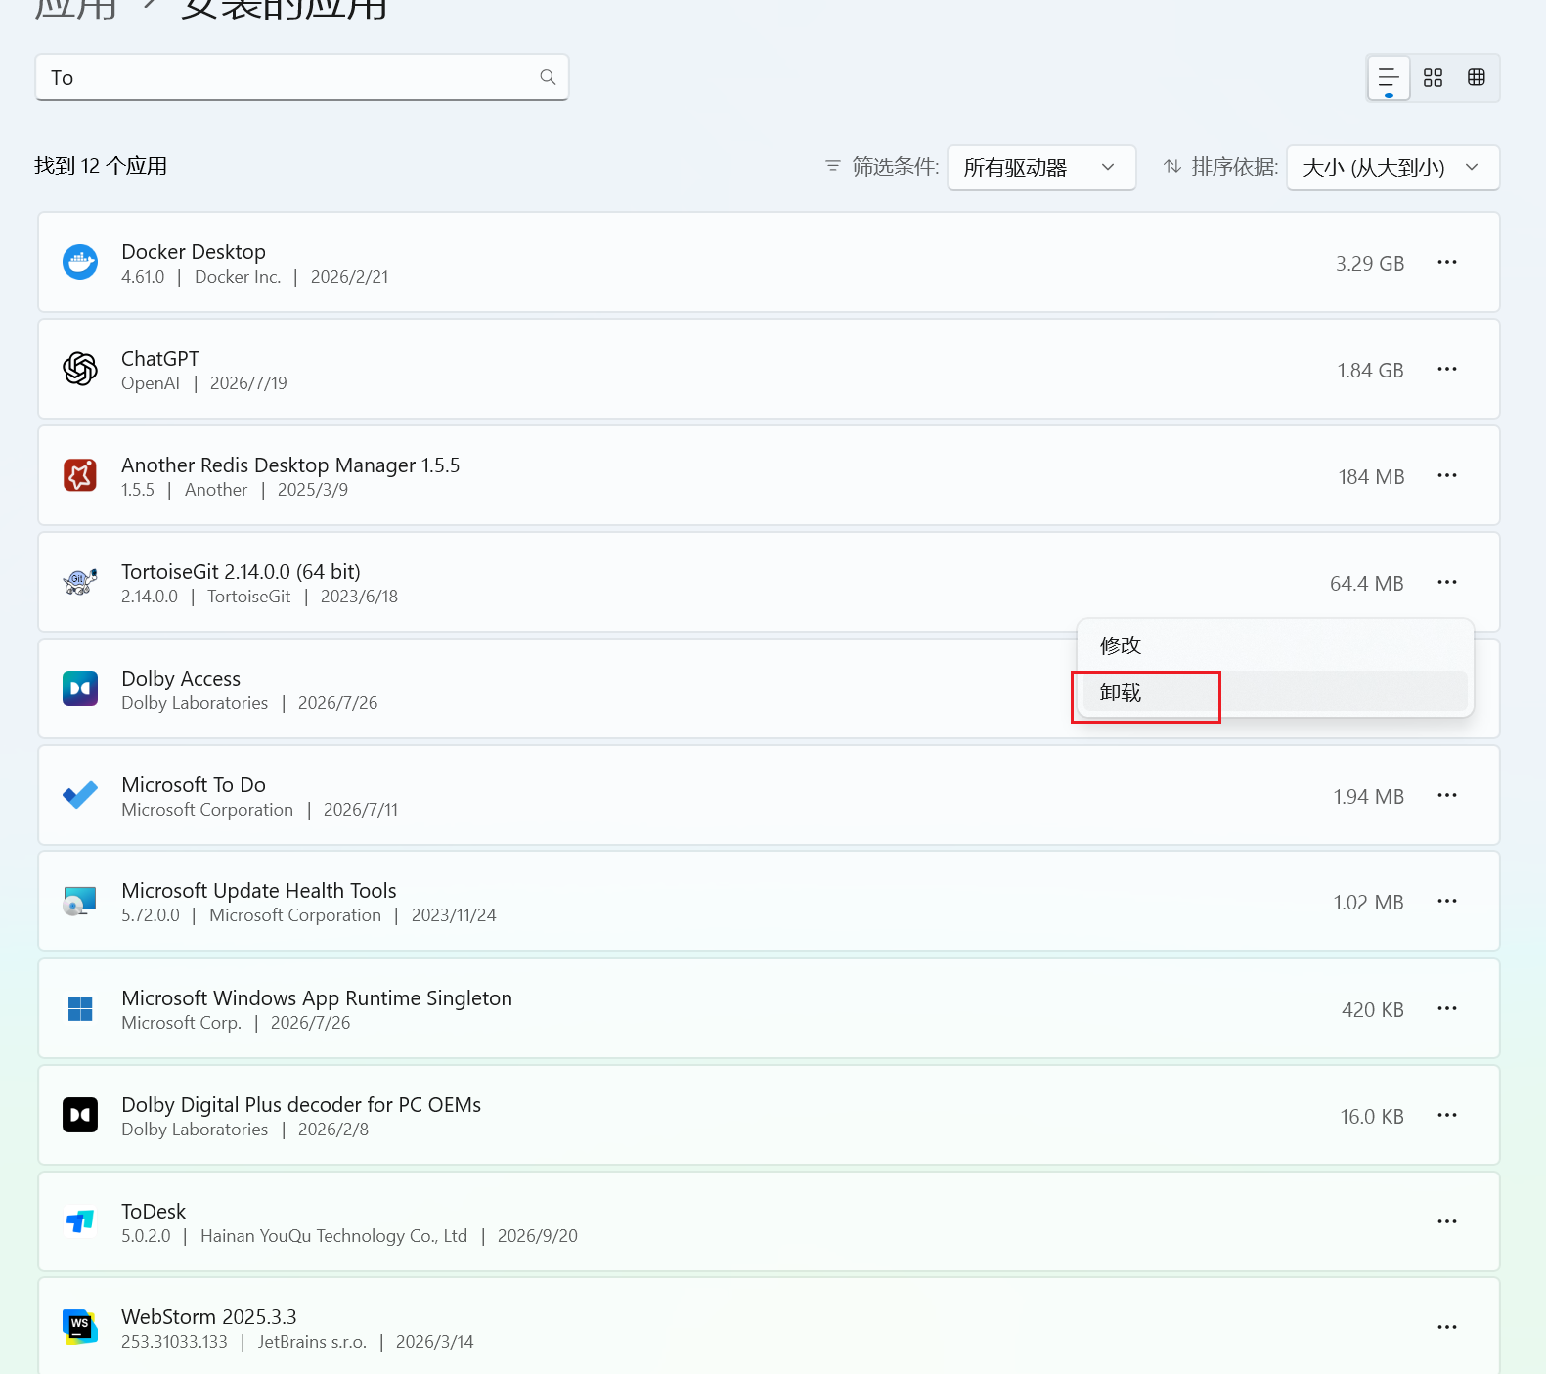The height and width of the screenshot is (1374, 1546).
Task: Open the 大小 (从大到小) sort dropdown
Action: (1392, 167)
